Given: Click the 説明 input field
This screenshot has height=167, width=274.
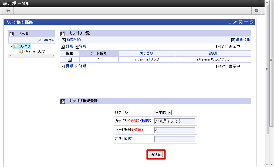Looking at the screenshot, I should [x=175, y=139].
